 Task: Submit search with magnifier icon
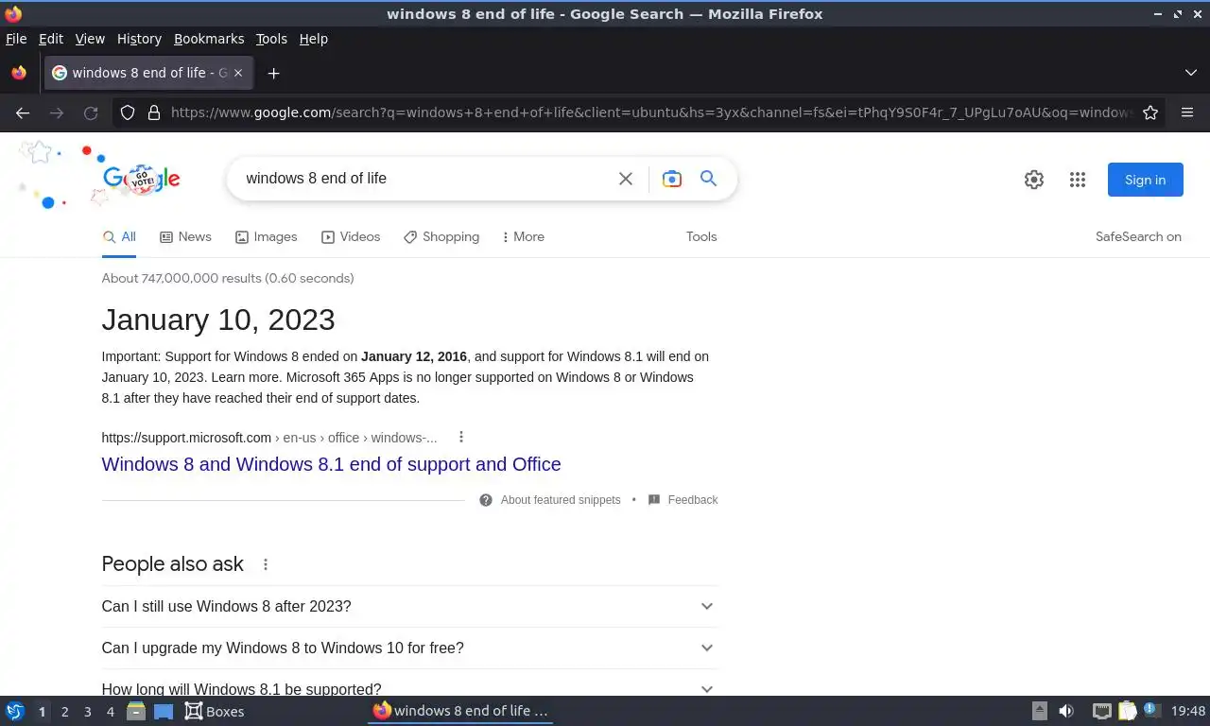tap(708, 178)
